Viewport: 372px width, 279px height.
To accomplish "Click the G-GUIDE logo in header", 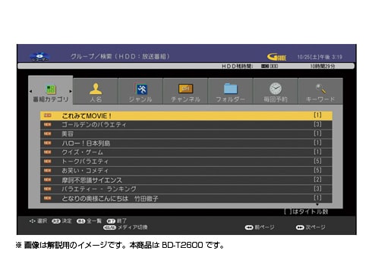I will pyautogui.click(x=276, y=57).
